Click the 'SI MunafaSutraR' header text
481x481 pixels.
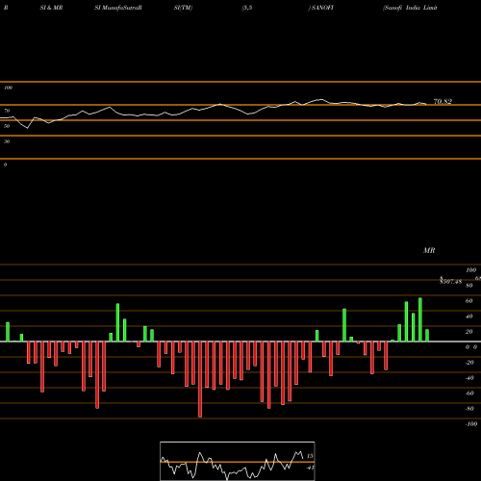tap(118, 8)
